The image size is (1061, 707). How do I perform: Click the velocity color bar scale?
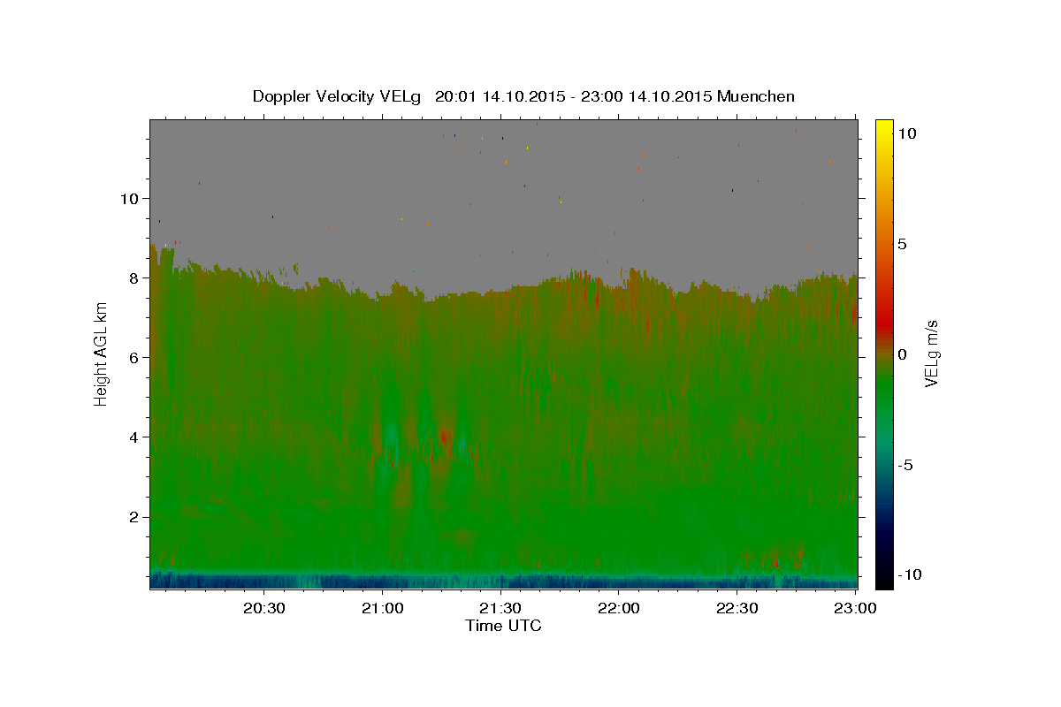coord(883,353)
